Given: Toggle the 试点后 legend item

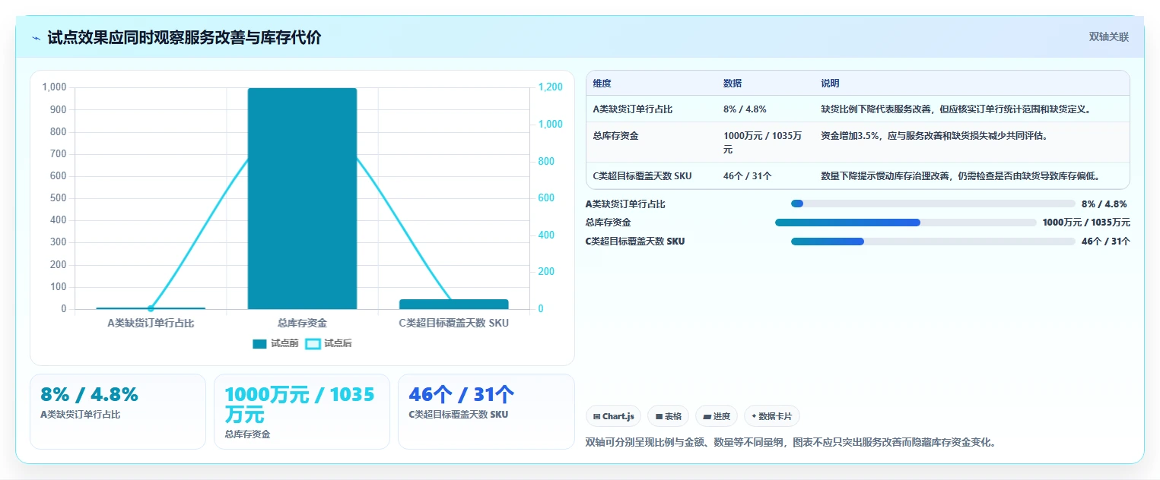Looking at the screenshot, I should pos(329,343).
